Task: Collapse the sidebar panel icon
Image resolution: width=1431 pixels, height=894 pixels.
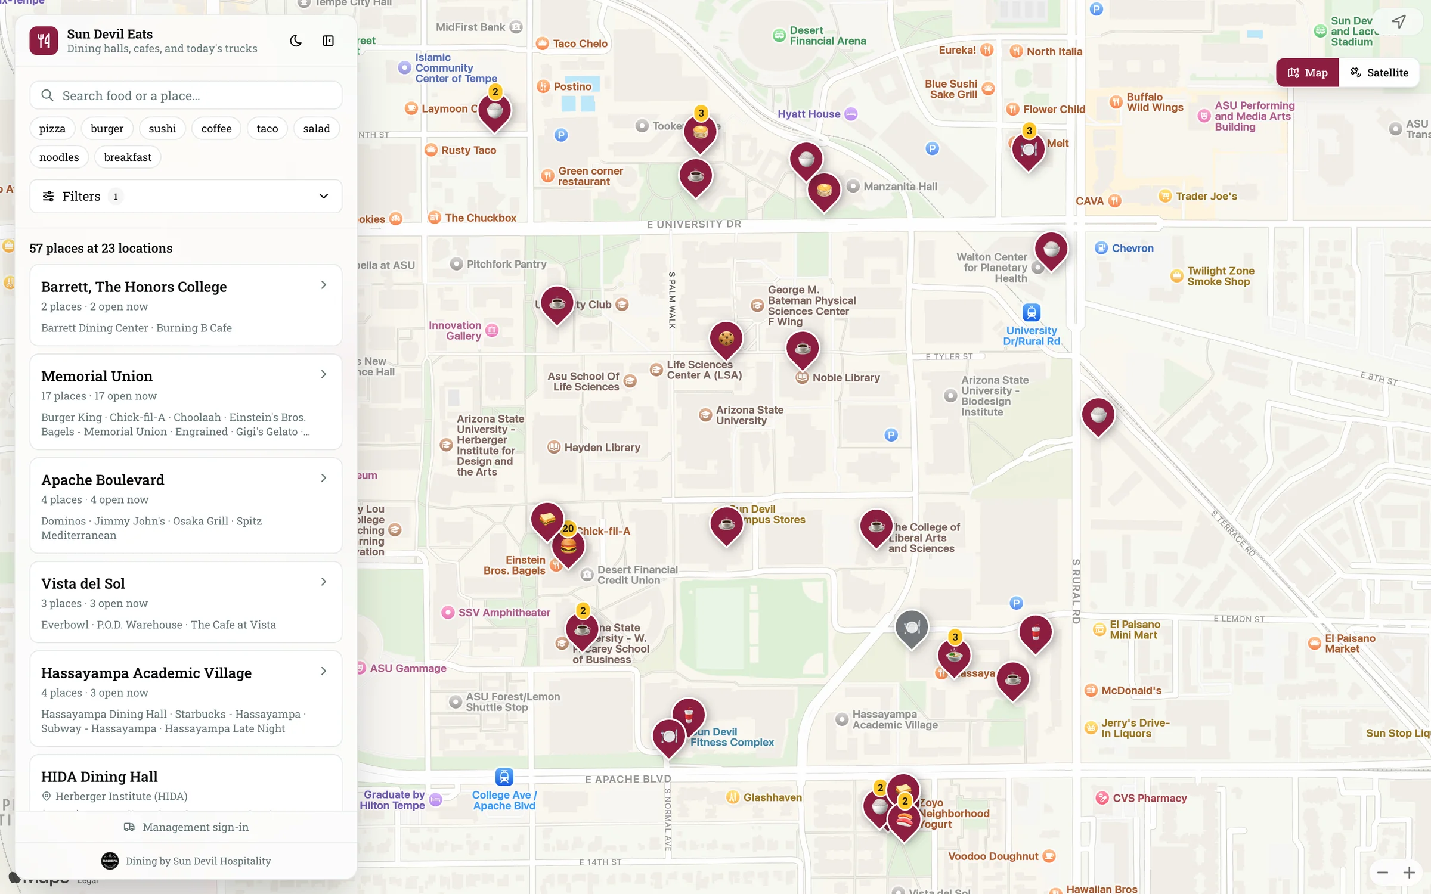Action: [x=328, y=41]
